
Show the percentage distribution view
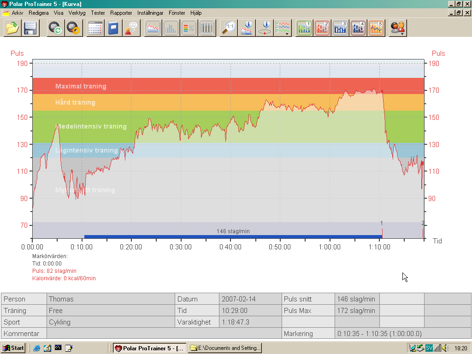(x=189, y=28)
